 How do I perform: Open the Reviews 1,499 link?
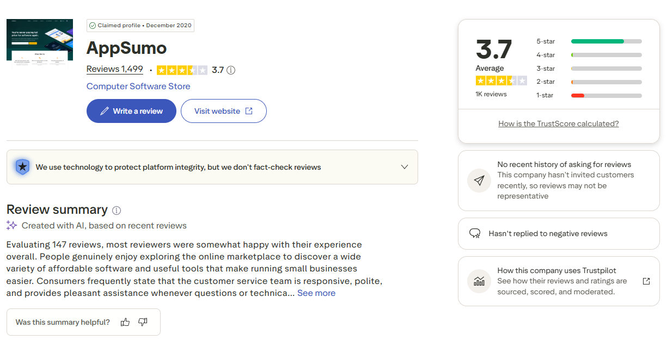coord(115,70)
